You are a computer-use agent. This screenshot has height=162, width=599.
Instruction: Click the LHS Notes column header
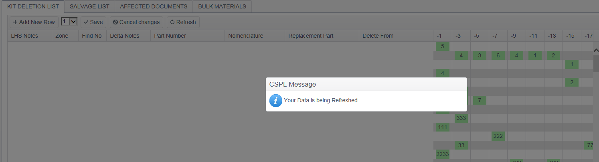[x=24, y=36]
